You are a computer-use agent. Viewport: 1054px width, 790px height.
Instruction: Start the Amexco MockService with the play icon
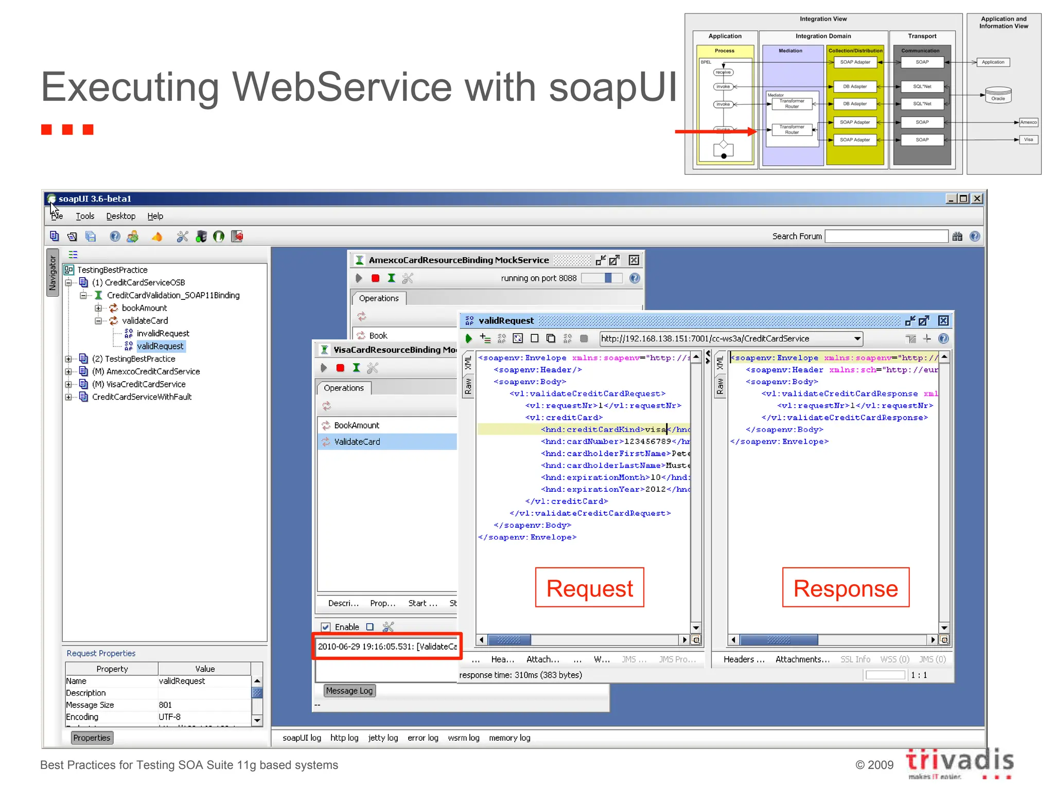[x=359, y=278]
